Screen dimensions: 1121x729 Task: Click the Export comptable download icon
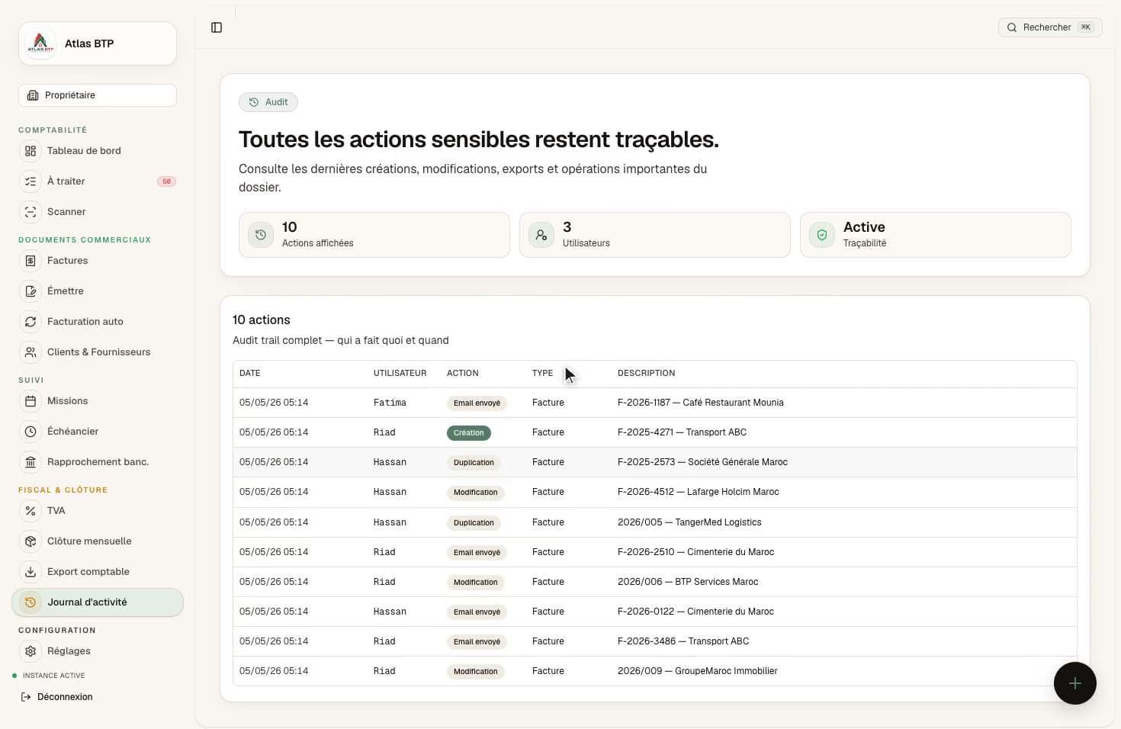coord(31,572)
